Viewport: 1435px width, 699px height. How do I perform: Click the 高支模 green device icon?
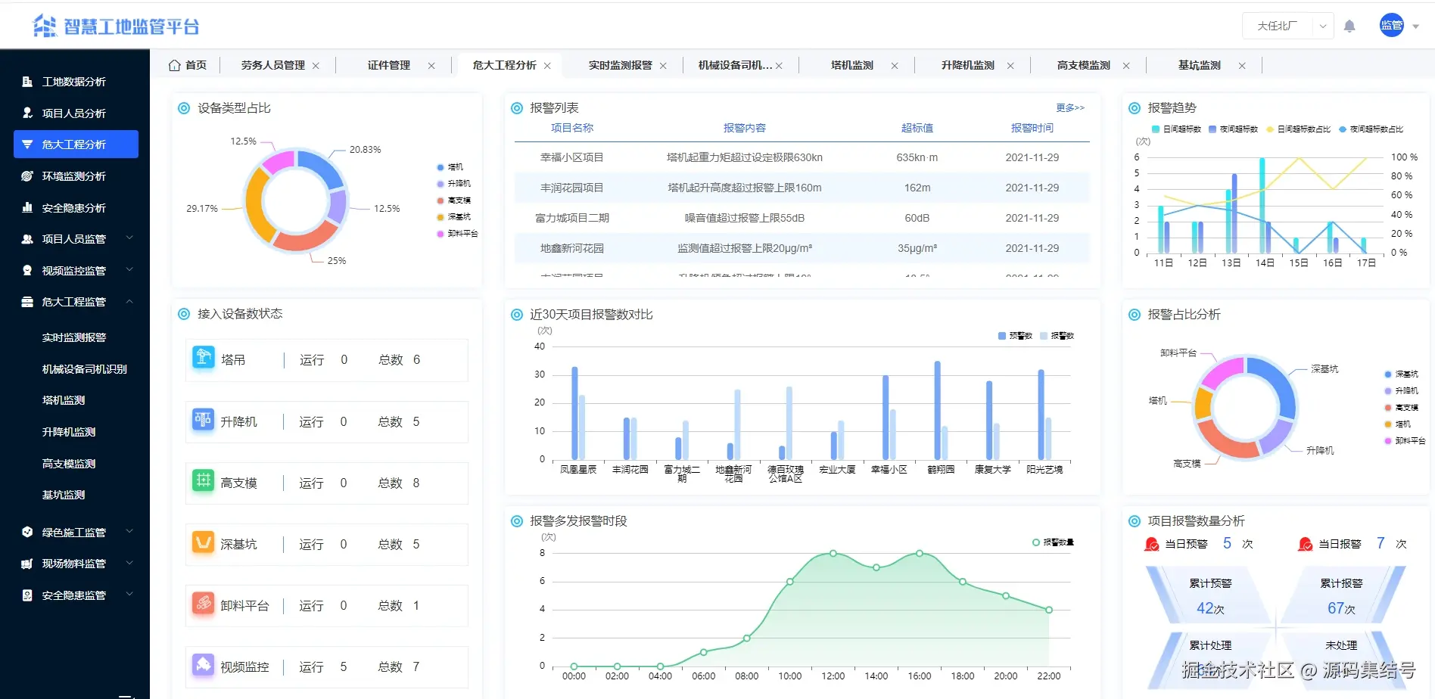[204, 480]
